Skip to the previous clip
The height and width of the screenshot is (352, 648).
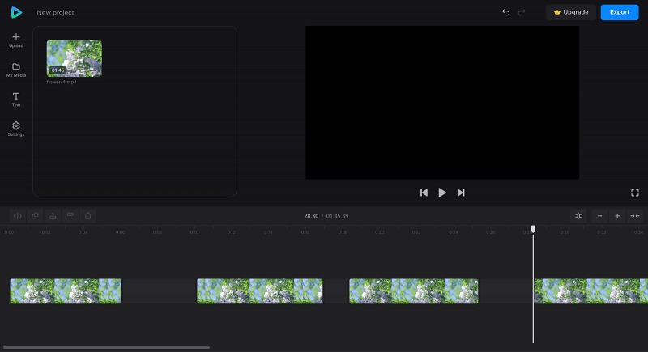pyautogui.click(x=424, y=193)
